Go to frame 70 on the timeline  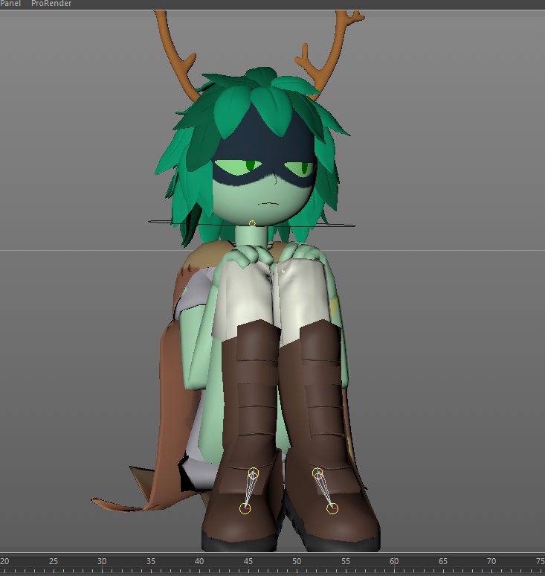pos(491,561)
